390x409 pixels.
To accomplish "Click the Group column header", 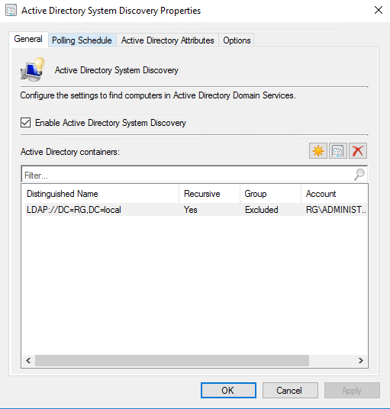I will [270, 194].
